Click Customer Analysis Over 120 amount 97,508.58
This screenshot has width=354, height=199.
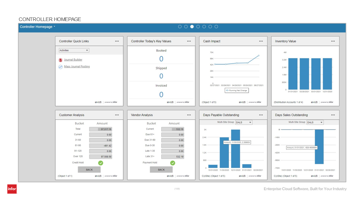[x=101, y=157]
